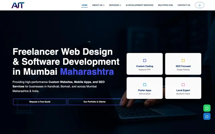Image resolution: width=215 pixels, height=134 pixels.
Task: Click the Custom Coding card icon
Action: (x=144, y=60)
